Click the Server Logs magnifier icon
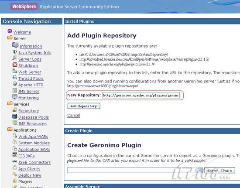The height and width of the screenshot is (188, 240). (15, 58)
